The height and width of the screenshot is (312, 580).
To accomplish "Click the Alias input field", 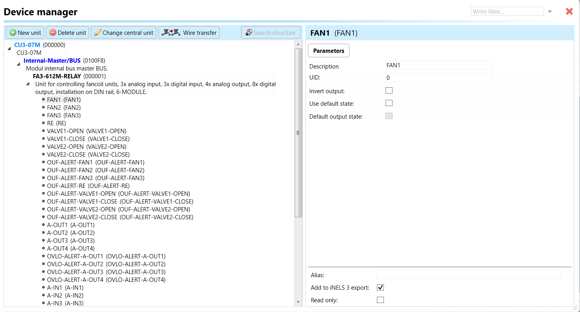I will click(468, 274).
